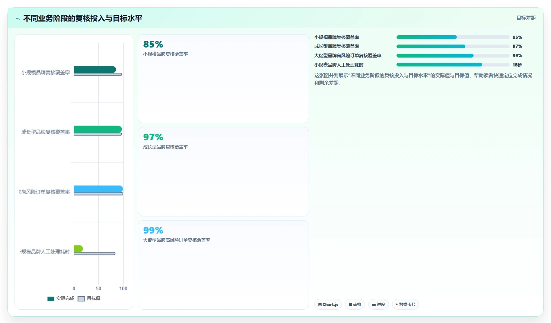Click the 目标差距 label in the header
This screenshot has width=551, height=323.
(526, 18)
